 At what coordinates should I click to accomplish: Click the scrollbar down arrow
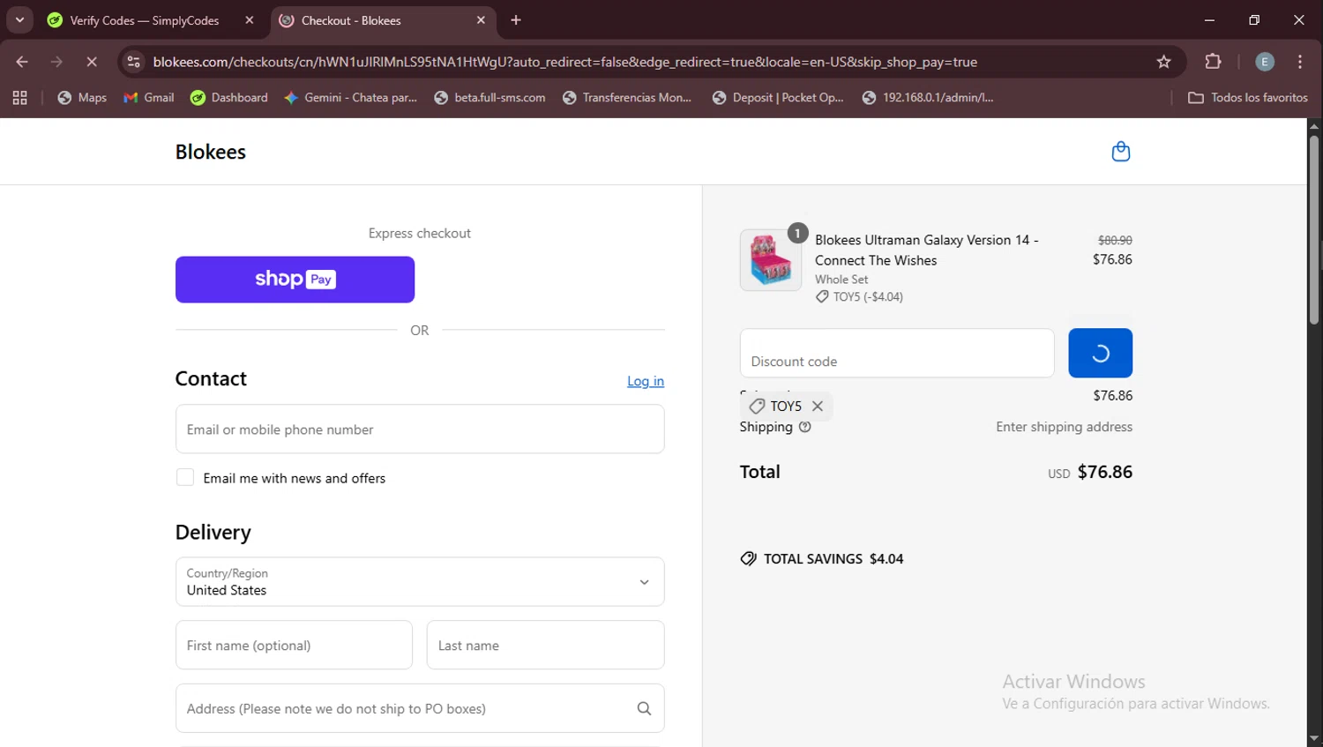1314,739
